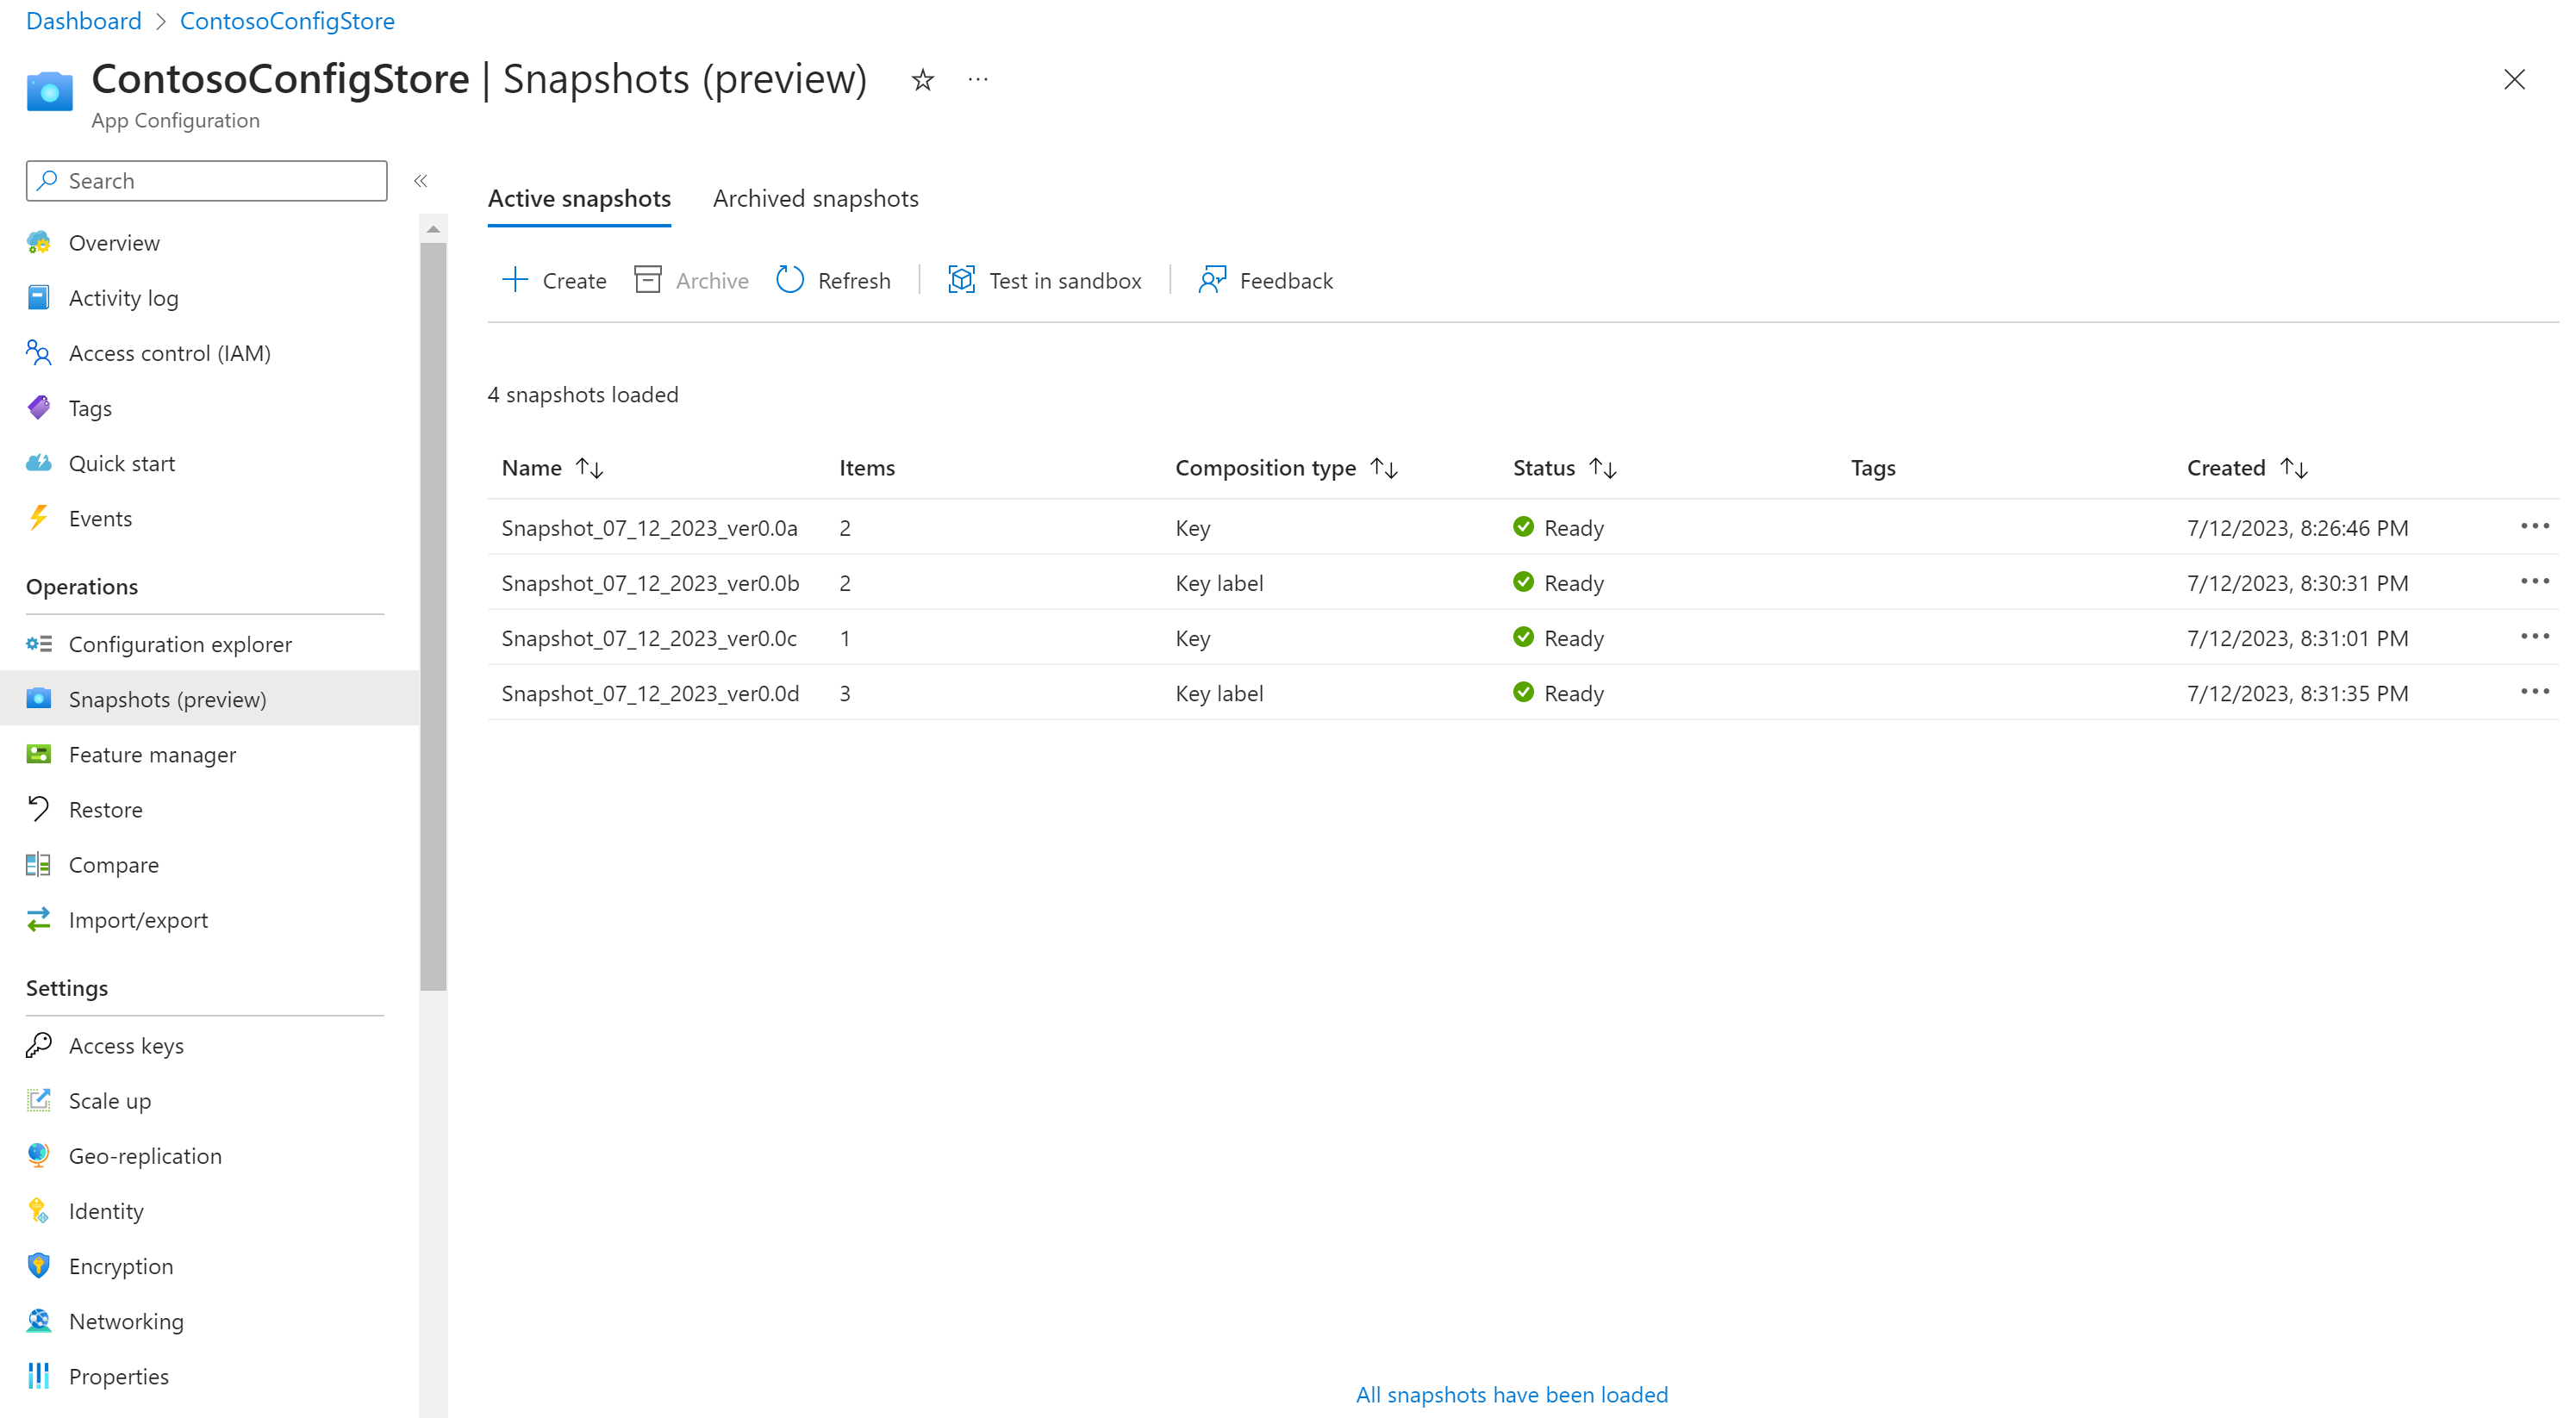The image size is (2576, 1418).
Task: Open Import/export in sidebar
Action: tap(138, 920)
